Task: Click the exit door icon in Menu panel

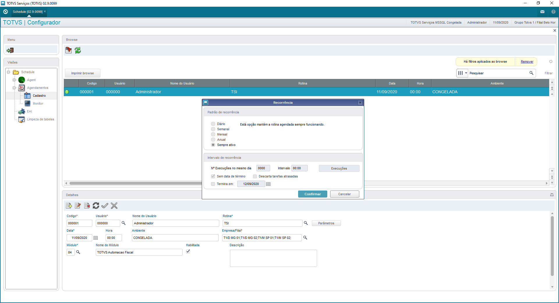Action: click(10, 50)
